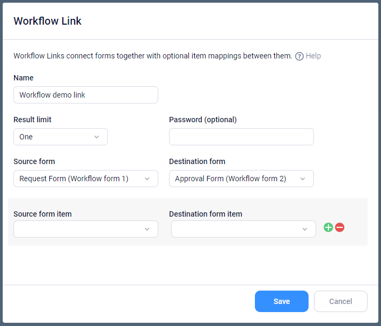The width and height of the screenshot is (381, 326).
Task: Click the red minus remove mapping icon
Action: click(340, 227)
